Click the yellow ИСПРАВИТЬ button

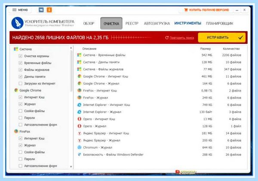221,37
